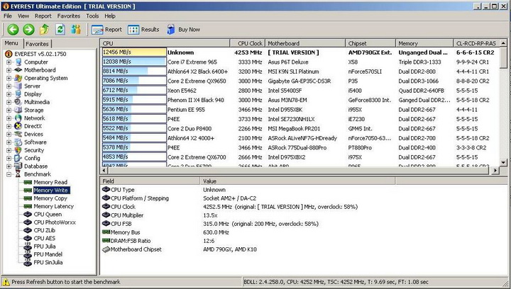Select the Core i7 Extreme 965 row
This screenshot has width=511, height=289.
(300, 62)
